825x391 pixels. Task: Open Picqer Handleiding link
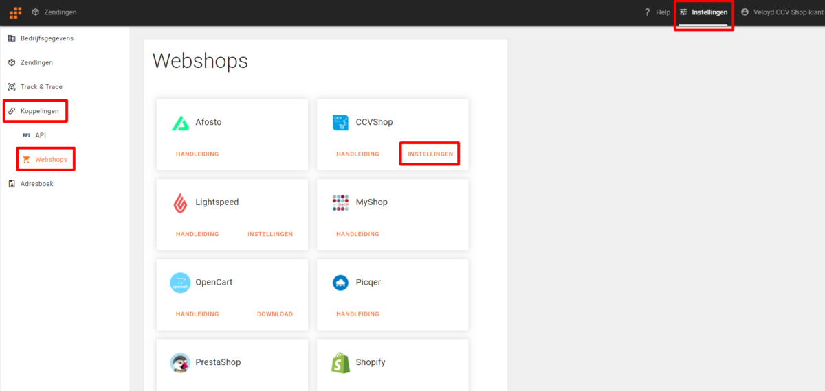click(357, 314)
